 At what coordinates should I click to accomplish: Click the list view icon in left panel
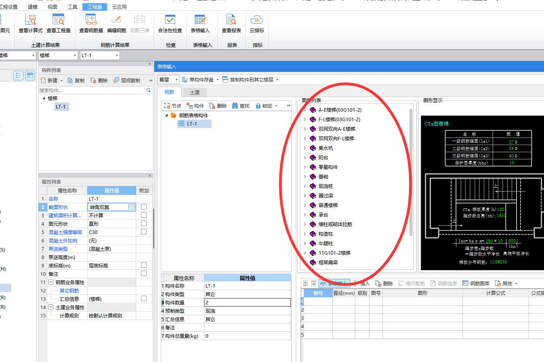point(18,75)
